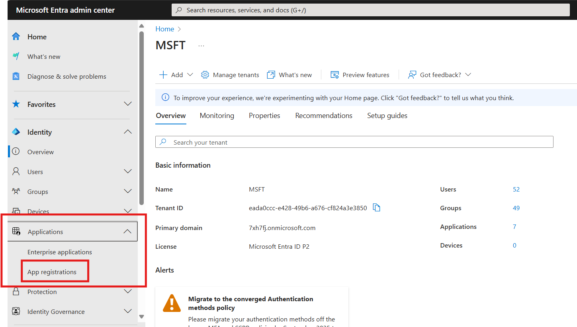Viewport: 577px width, 327px height.
Task: Click the sidebar scroll up arrow
Action: 141,26
